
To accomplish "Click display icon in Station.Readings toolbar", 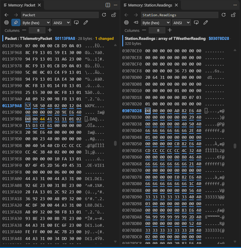I will click(x=196, y=22).
